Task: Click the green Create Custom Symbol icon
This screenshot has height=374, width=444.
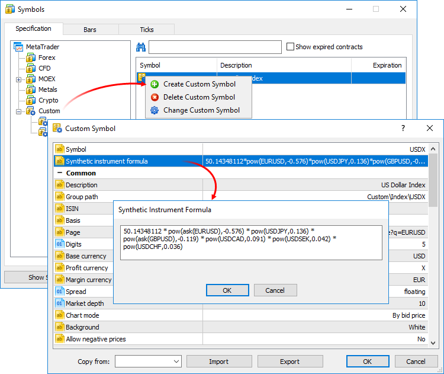Action: (x=155, y=84)
